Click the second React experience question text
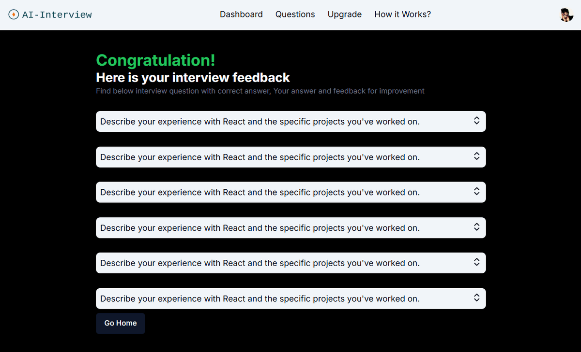Image resolution: width=581 pixels, height=352 pixels. click(260, 157)
